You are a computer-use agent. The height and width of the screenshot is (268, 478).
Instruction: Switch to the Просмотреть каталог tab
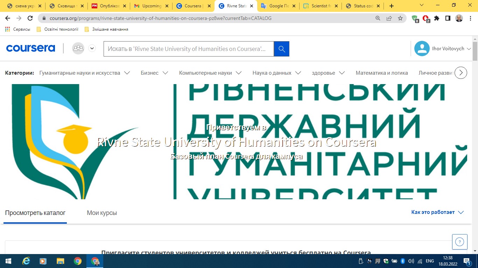pyautogui.click(x=35, y=213)
